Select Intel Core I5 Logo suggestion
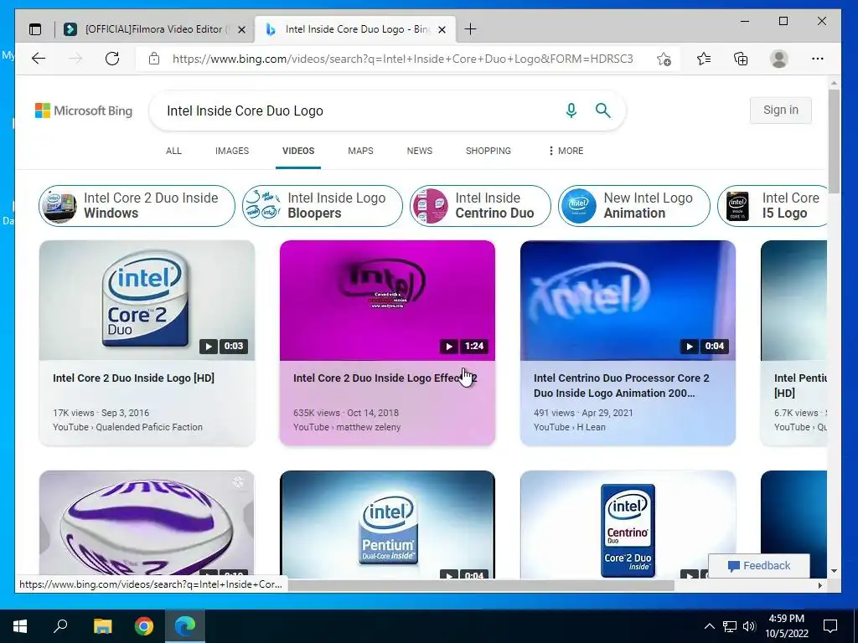858x643 pixels. coord(773,206)
